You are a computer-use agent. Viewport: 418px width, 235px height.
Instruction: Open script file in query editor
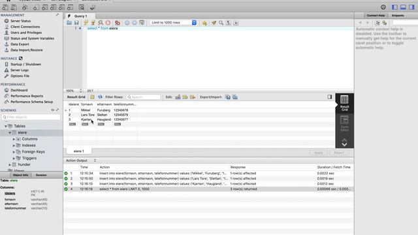tap(69, 23)
